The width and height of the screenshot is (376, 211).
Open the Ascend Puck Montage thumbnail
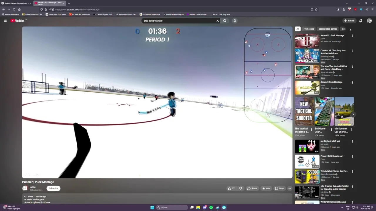point(307,88)
